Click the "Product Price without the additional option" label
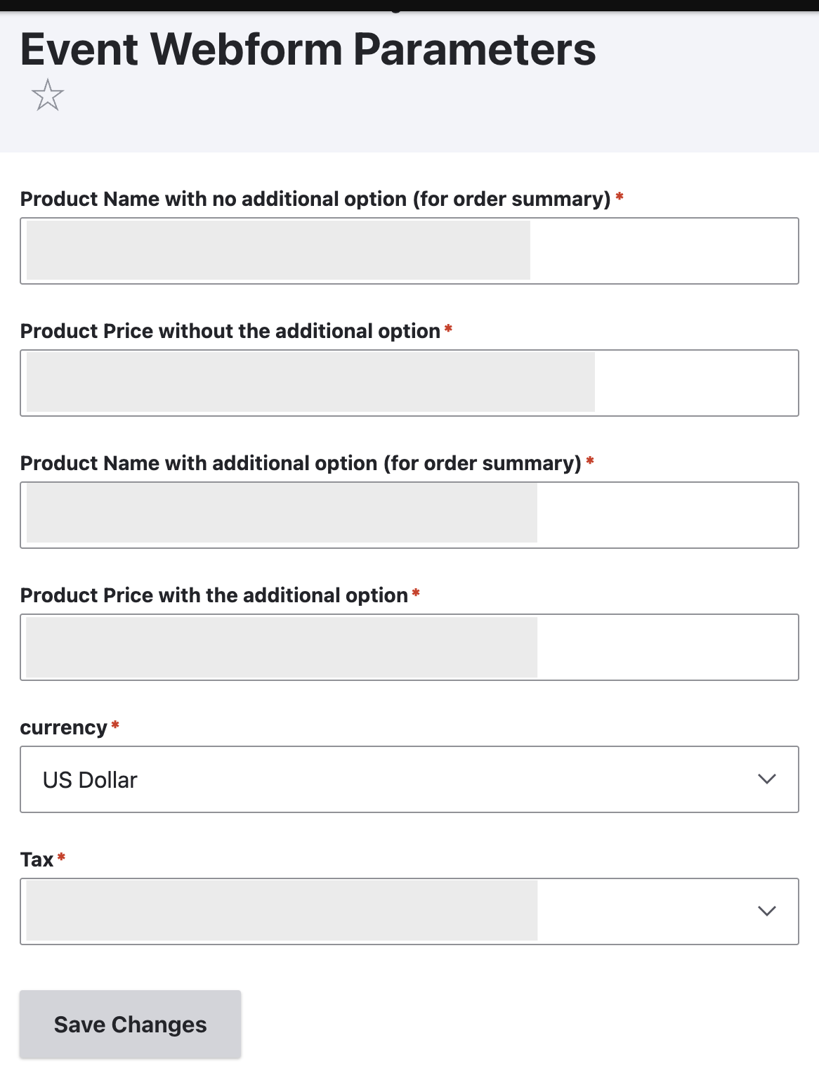This screenshot has width=819, height=1071. (x=230, y=331)
